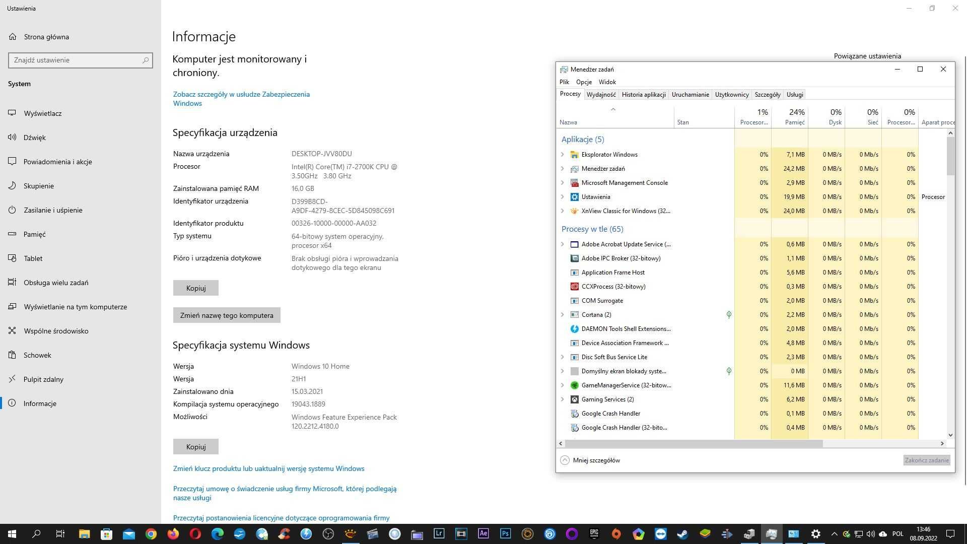The width and height of the screenshot is (967, 544).
Task: Open Zobacz szczegóły w usłudze Zabezpieczenia Windows link
Action: click(x=241, y=99)
